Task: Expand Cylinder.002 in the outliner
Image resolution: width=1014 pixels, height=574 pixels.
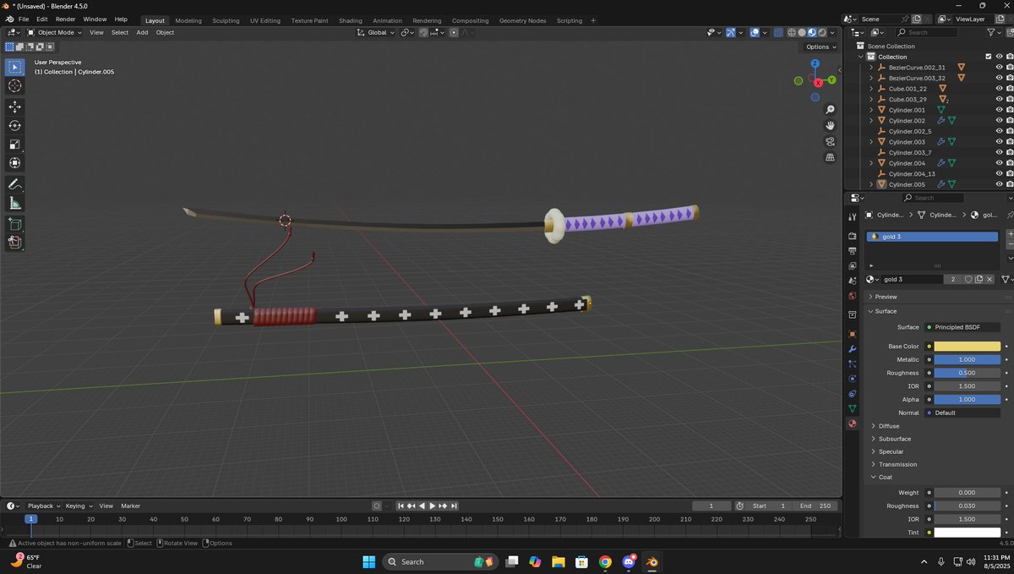Action: point(871,121)
